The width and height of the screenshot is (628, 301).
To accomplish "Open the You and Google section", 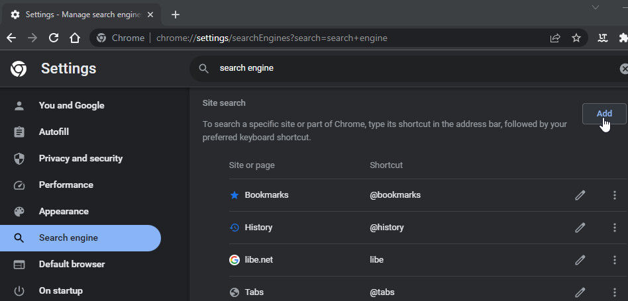I will click(x=72, y=105).
